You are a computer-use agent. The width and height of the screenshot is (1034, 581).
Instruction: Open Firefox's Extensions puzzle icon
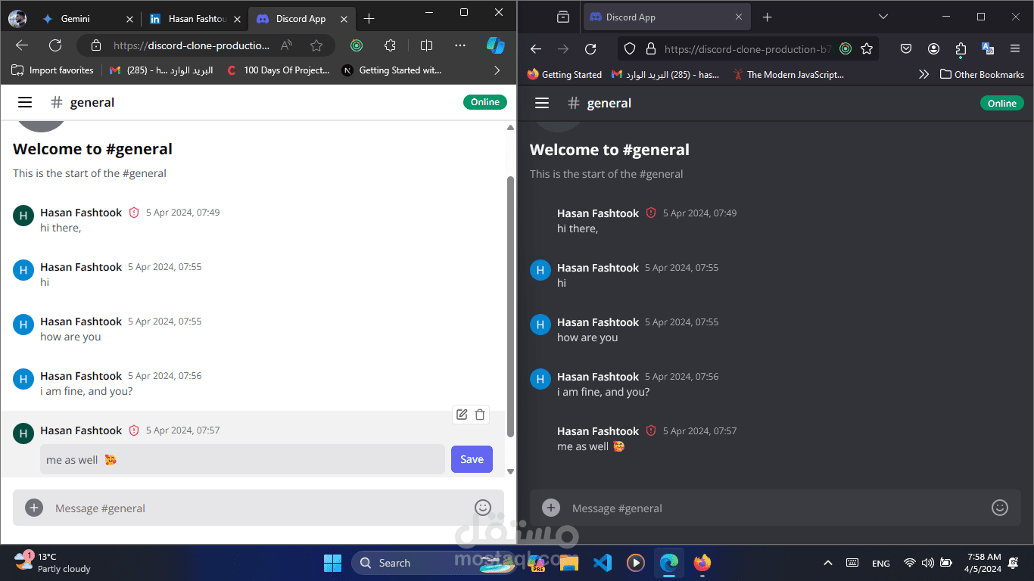(961, 48)
